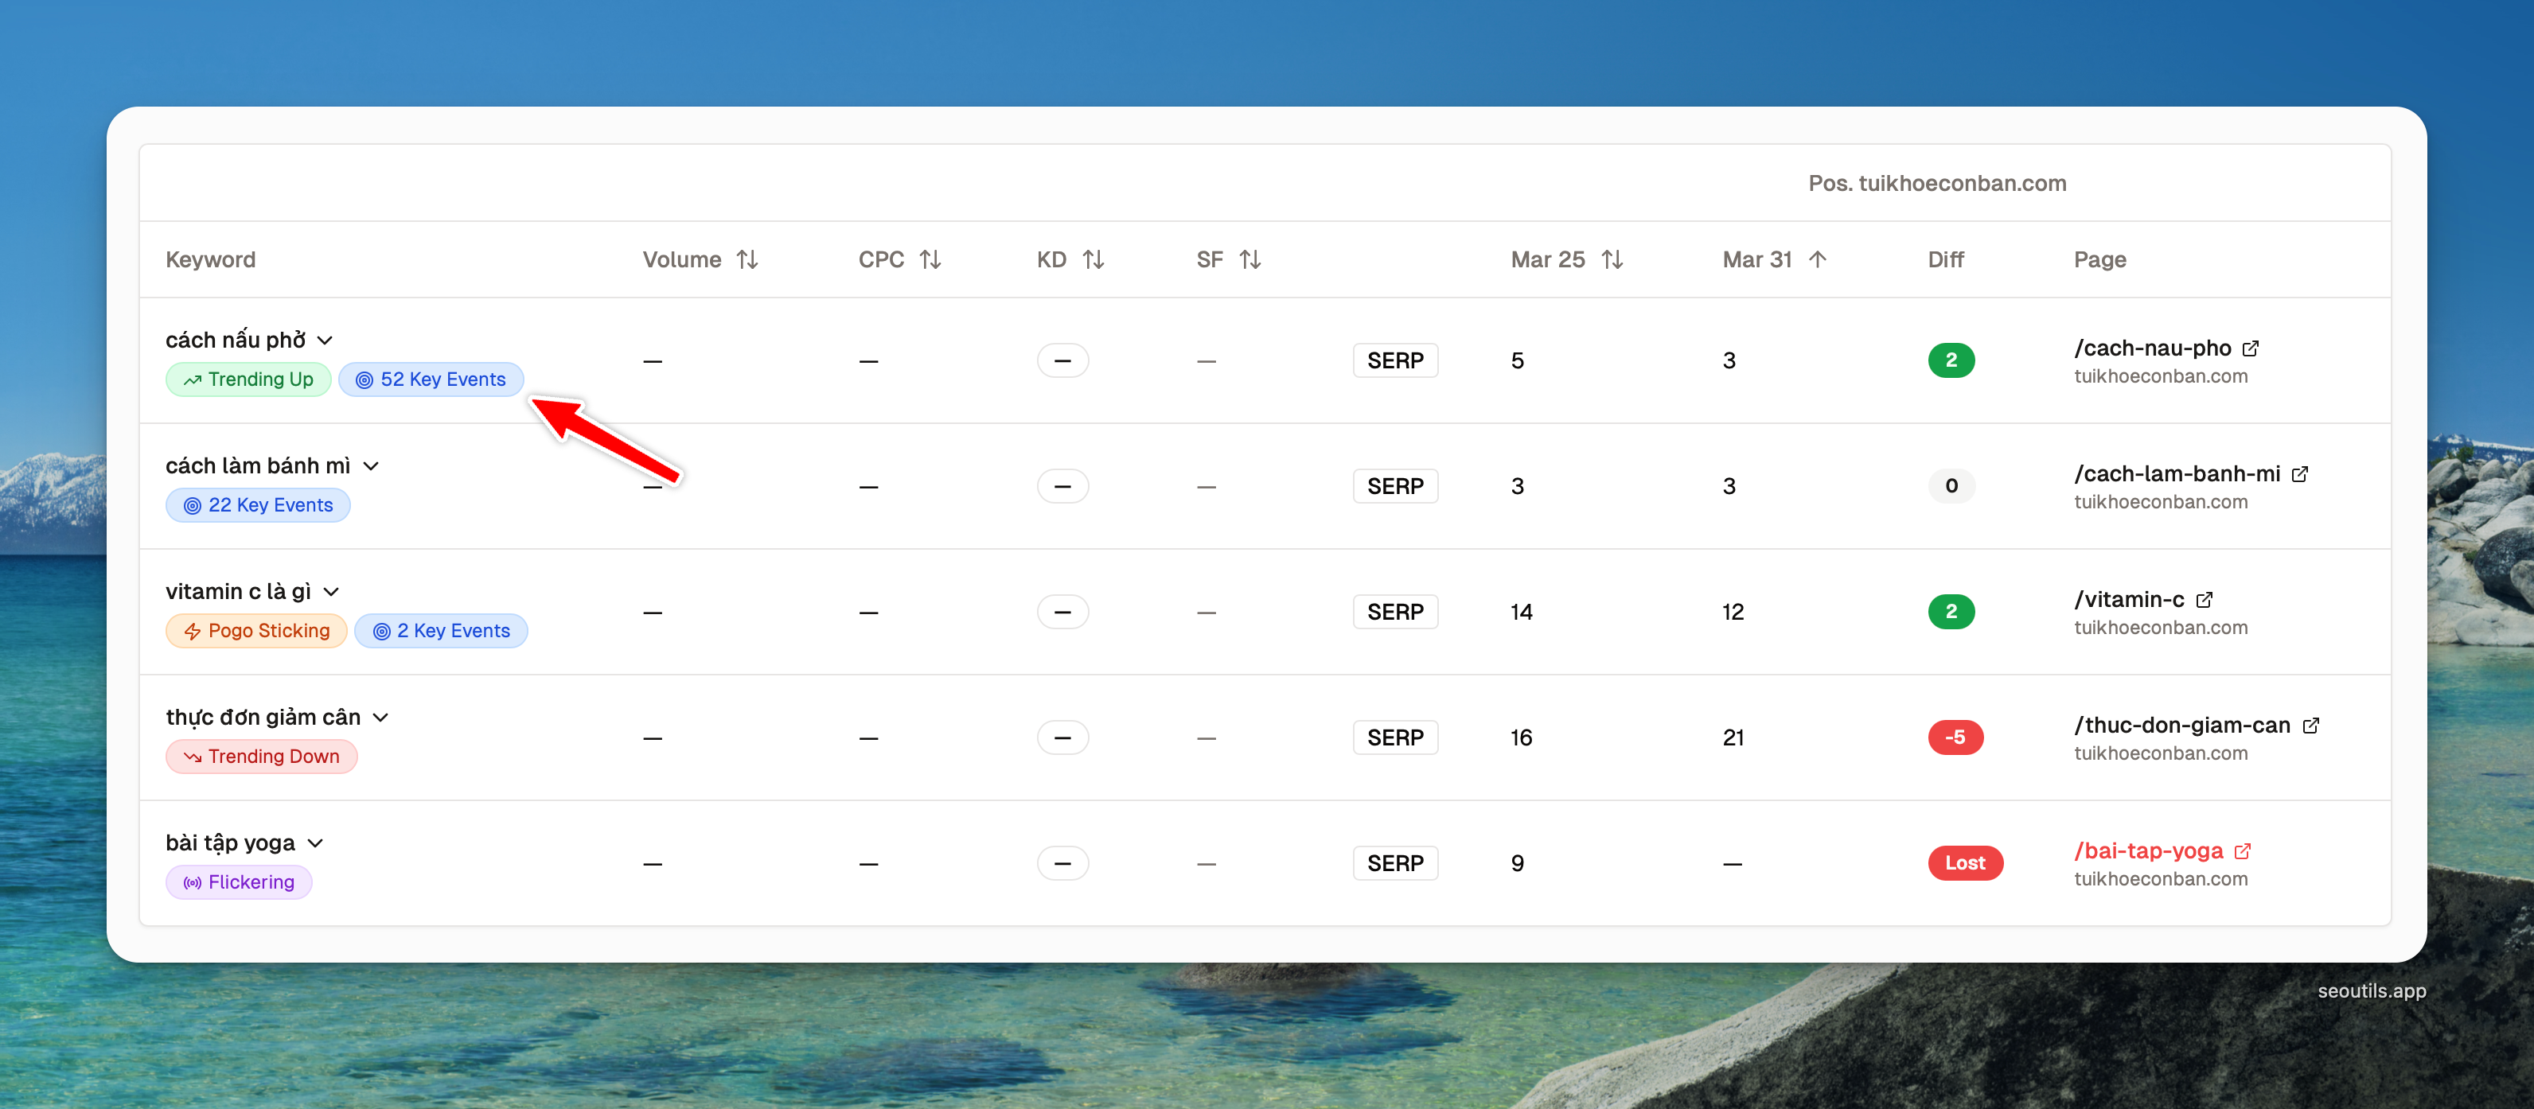
Task: Expand the bài tập yoga keyword
Action: tap(316, 843)
